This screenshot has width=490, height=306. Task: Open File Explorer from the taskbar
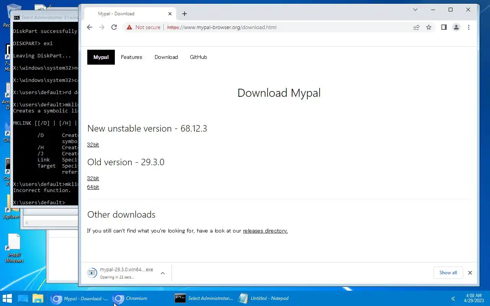pos(38,298)
